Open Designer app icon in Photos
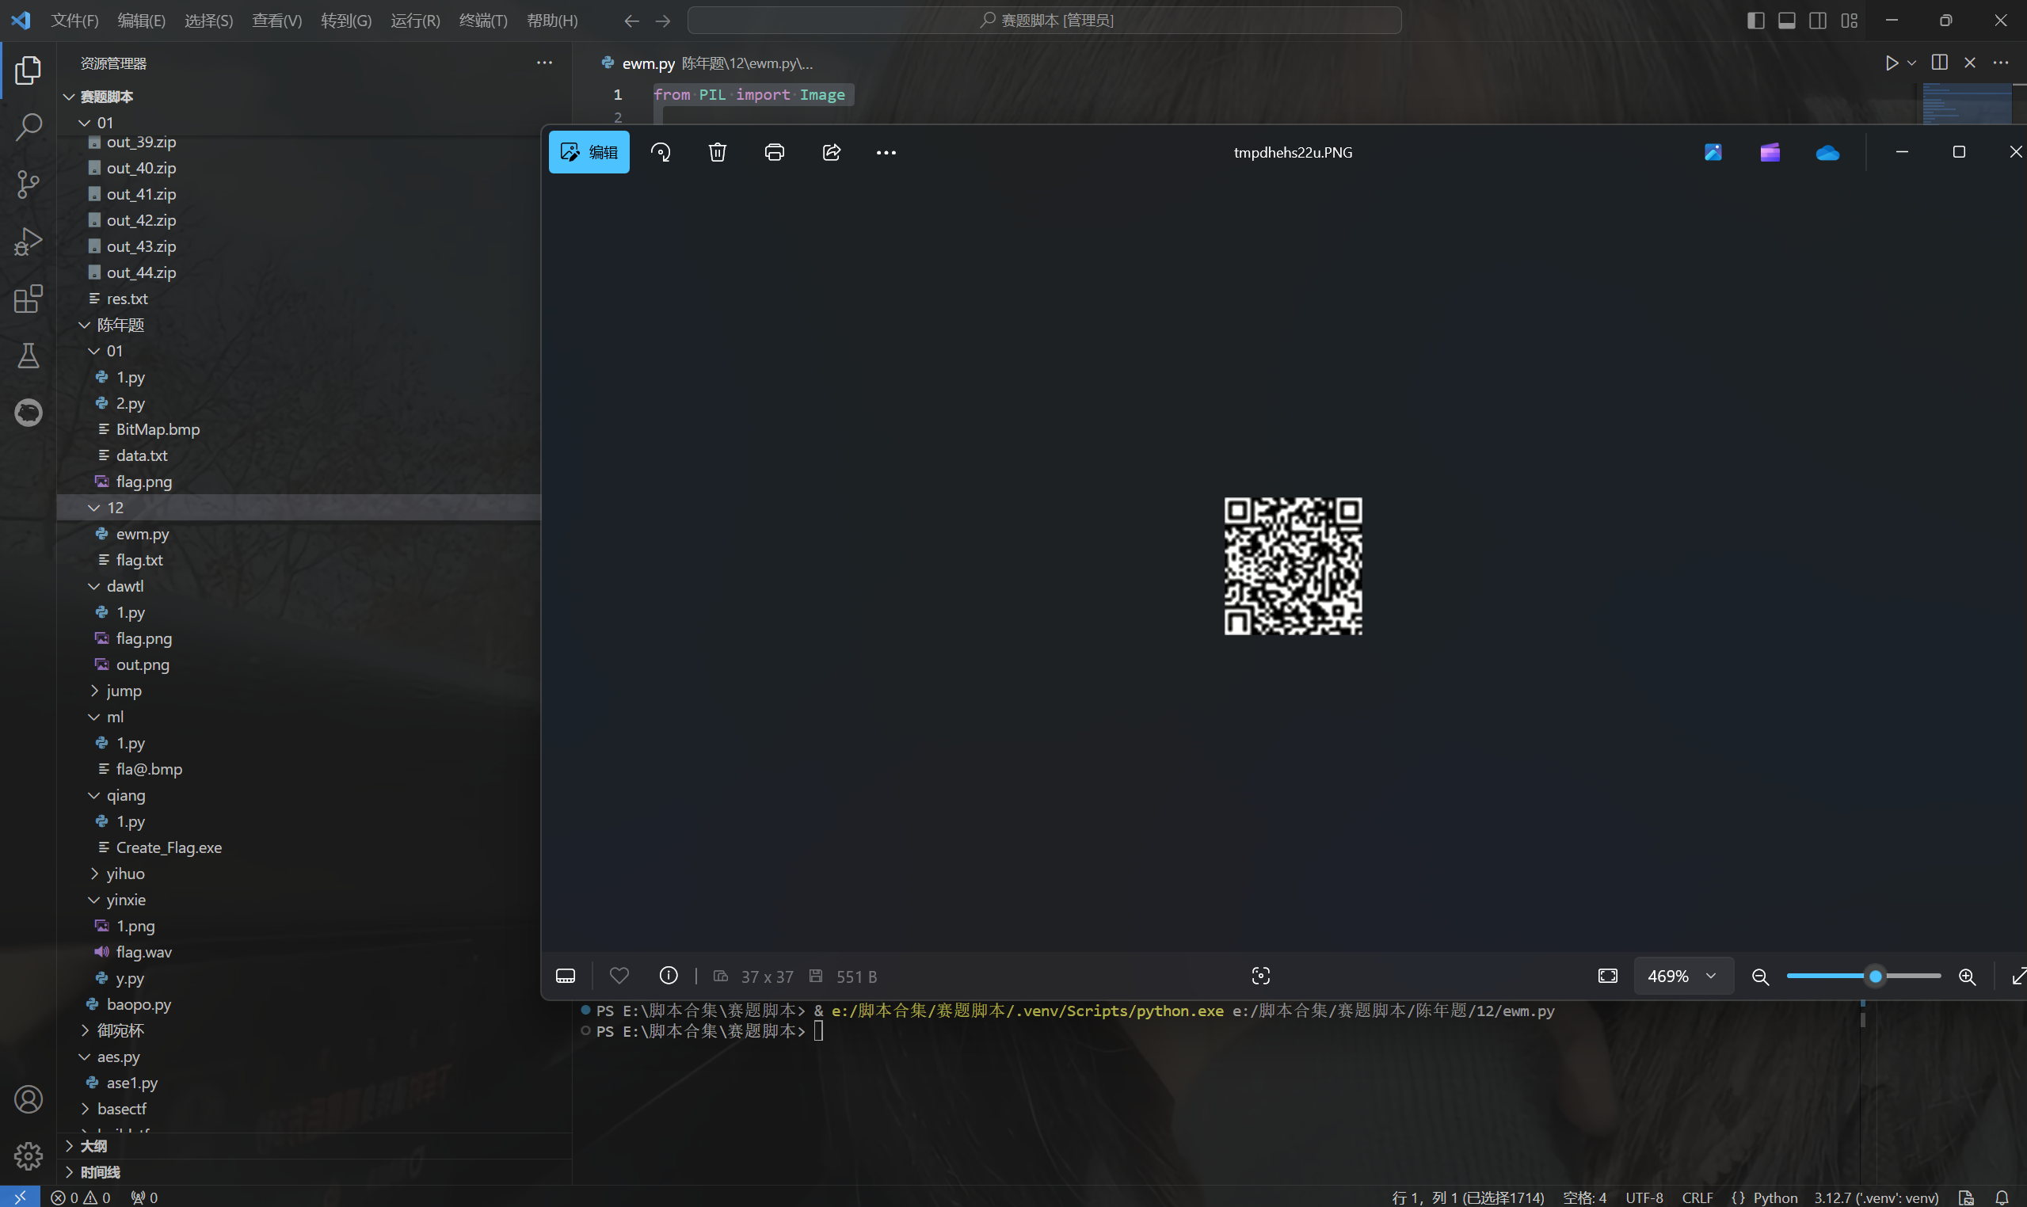 [x=1713, y=152]
